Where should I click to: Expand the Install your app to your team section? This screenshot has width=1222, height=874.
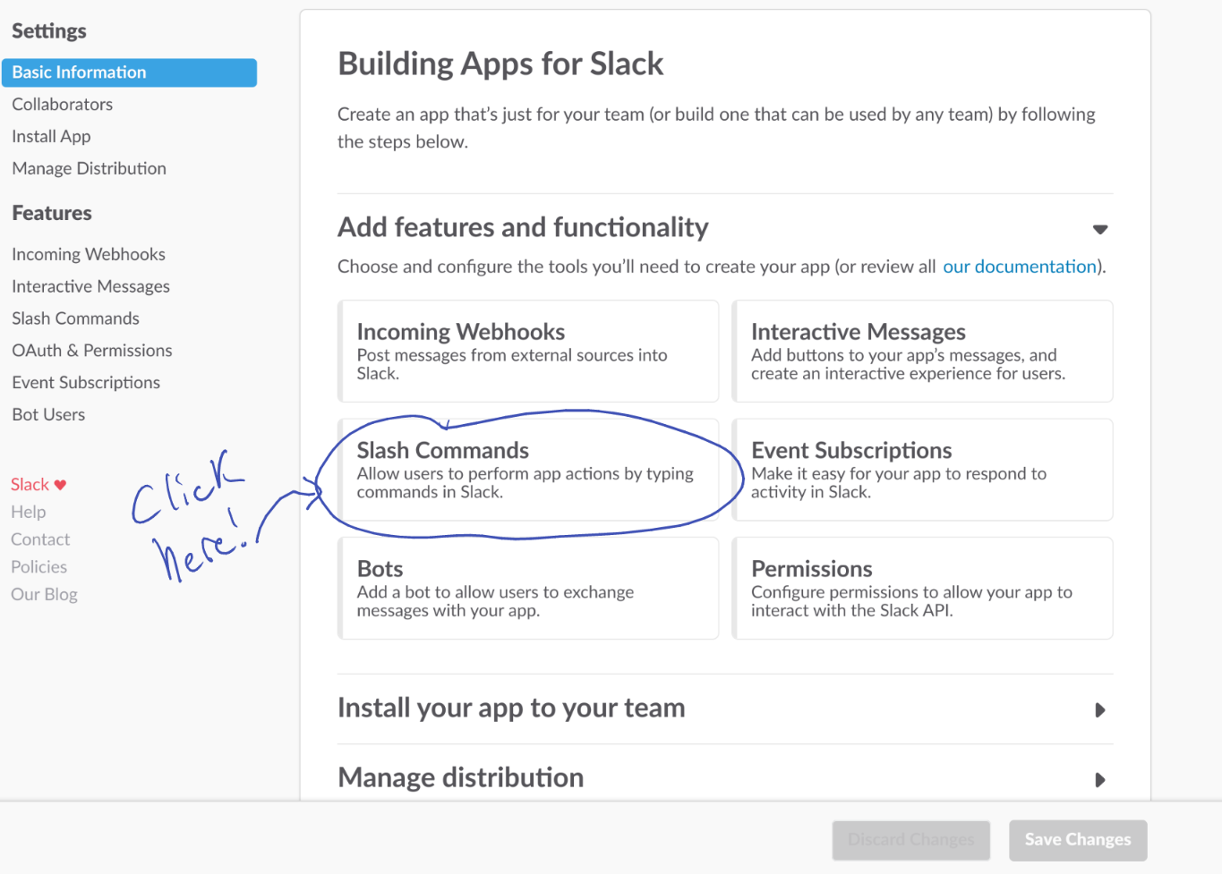(x=1100, y=710)
